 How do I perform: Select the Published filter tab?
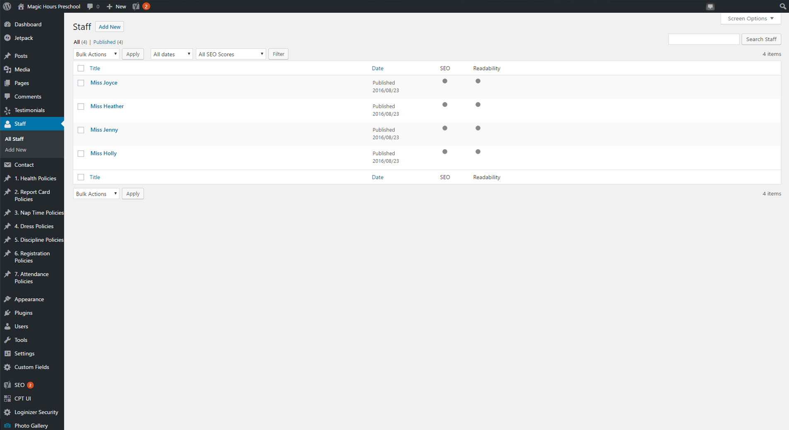click(104, 42)
